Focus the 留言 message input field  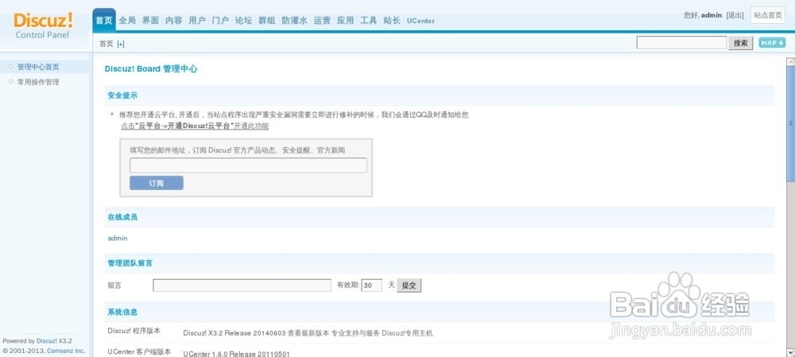click(242, 285)
